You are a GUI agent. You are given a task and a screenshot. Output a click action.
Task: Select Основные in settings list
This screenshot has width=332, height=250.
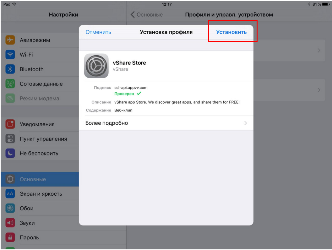pos(40,179)
